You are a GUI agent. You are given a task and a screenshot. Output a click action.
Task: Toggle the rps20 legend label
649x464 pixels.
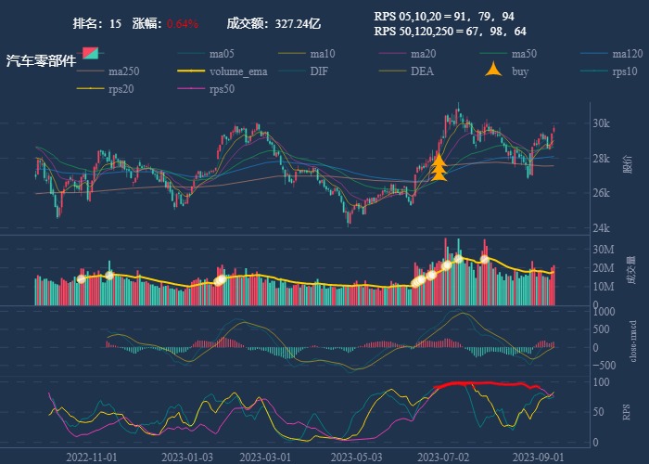pyautogui.click(x=121, y=89)
